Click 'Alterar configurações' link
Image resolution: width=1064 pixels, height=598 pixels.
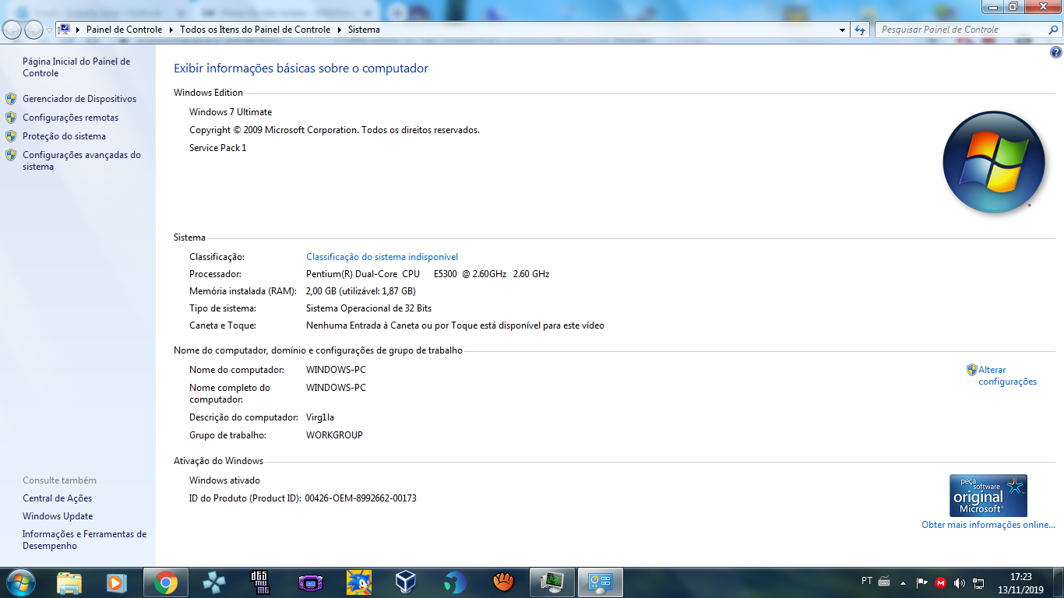pyautogui.click(x=1008, y=376)
